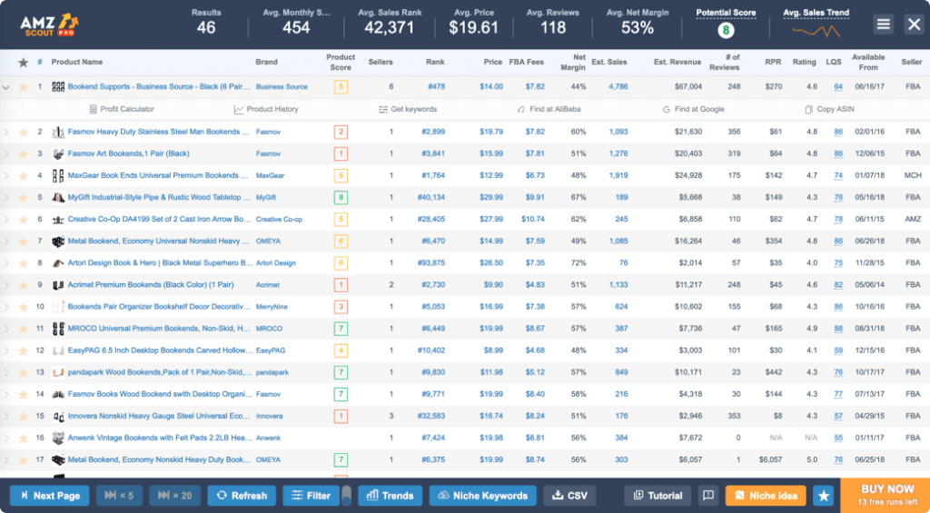Screen dimensions: 930x513
Task: Expand row 3 Fasmov Art Bookends details
Action: [6, 154]
